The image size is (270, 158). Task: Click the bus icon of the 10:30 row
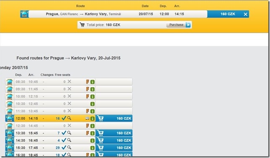10,104
